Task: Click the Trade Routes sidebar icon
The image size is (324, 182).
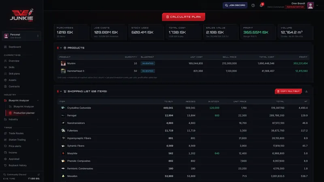Action: click(x=5, y=133)
